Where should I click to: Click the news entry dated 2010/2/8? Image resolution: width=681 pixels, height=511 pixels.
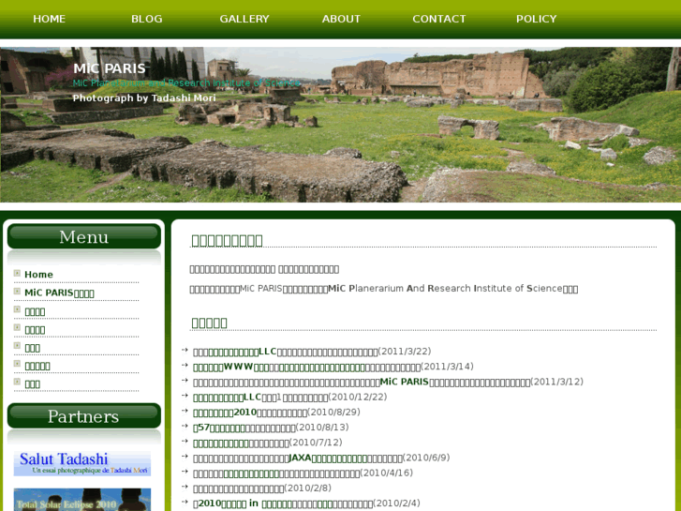click(262, 488)
